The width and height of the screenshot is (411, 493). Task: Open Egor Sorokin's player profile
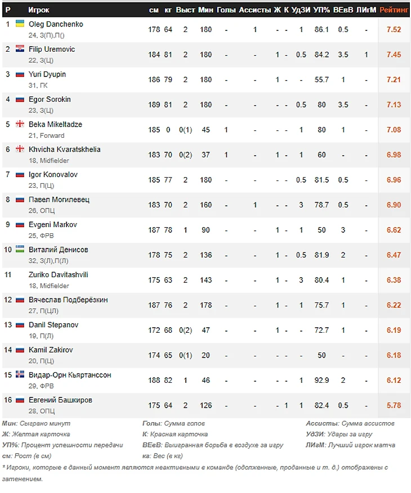50,99
